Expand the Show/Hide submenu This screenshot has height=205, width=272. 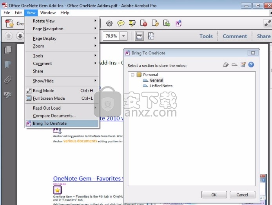pyautogui.click(x=62, y=81)
